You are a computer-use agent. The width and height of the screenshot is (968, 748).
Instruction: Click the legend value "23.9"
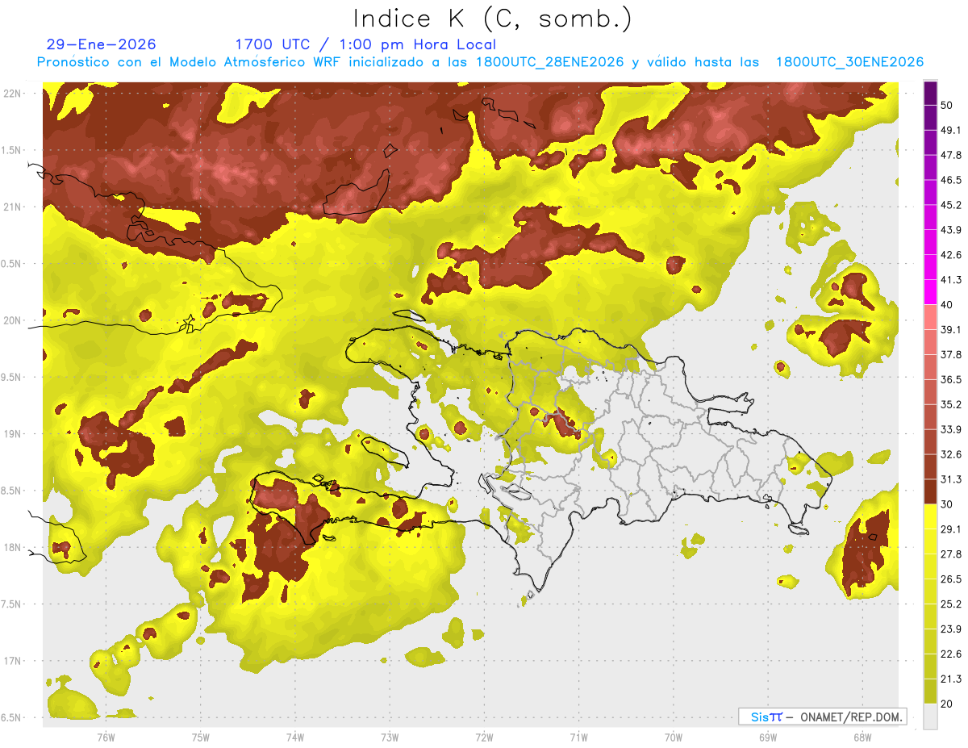pos(950,629)
